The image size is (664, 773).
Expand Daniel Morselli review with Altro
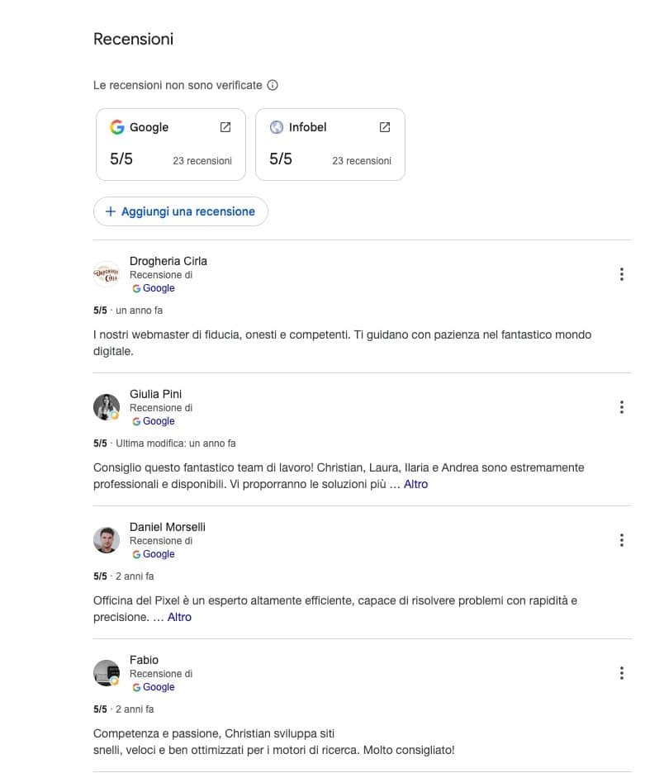179,617
